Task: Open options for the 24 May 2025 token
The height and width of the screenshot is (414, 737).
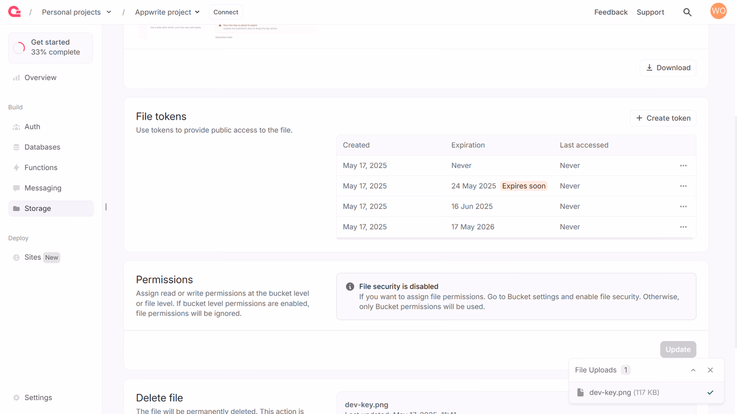Action: 683,186
